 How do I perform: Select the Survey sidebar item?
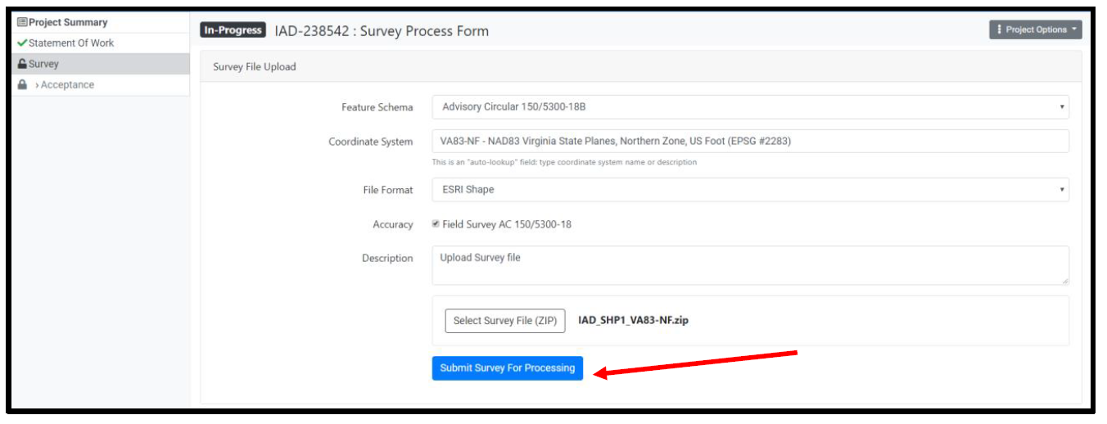click(44, 64)
